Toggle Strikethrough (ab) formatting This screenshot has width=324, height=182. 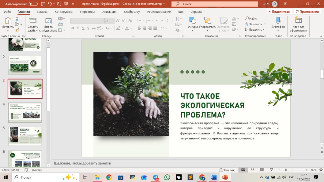pos(94,28)
